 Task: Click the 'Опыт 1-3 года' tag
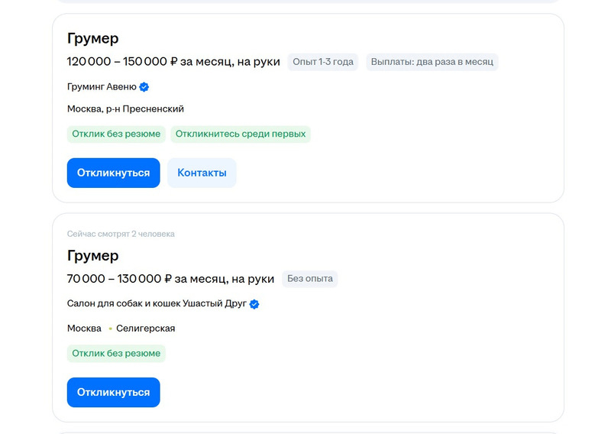[x=323, y=62]
